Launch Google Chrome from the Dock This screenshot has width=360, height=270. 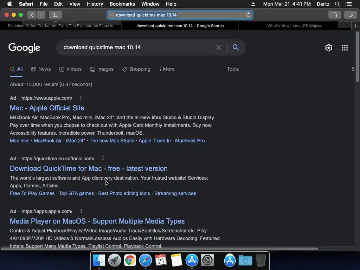pyautogui.click(x=130, y=261)
